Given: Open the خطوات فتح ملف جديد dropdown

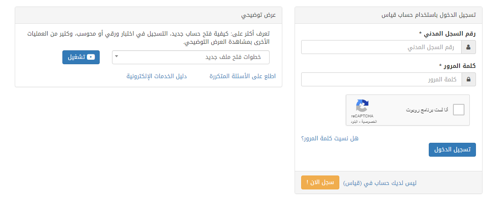Looking at the screenshot, I should (191, 57).
